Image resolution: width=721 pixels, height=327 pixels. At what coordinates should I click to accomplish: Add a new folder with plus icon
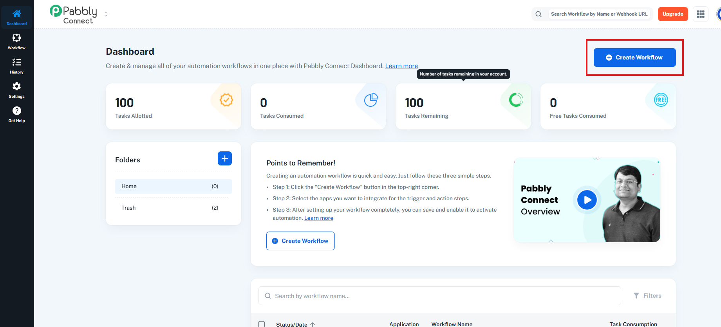click(x=224, y=158)
